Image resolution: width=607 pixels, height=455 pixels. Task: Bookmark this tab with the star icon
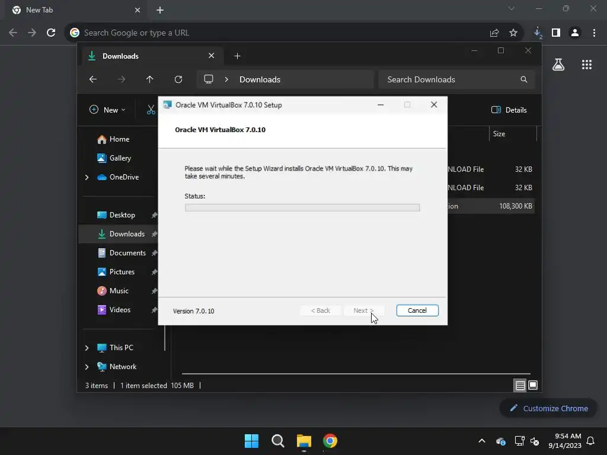pos(513,33)
